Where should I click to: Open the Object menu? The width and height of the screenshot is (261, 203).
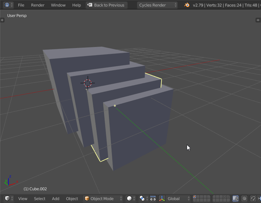coord(72,198)
